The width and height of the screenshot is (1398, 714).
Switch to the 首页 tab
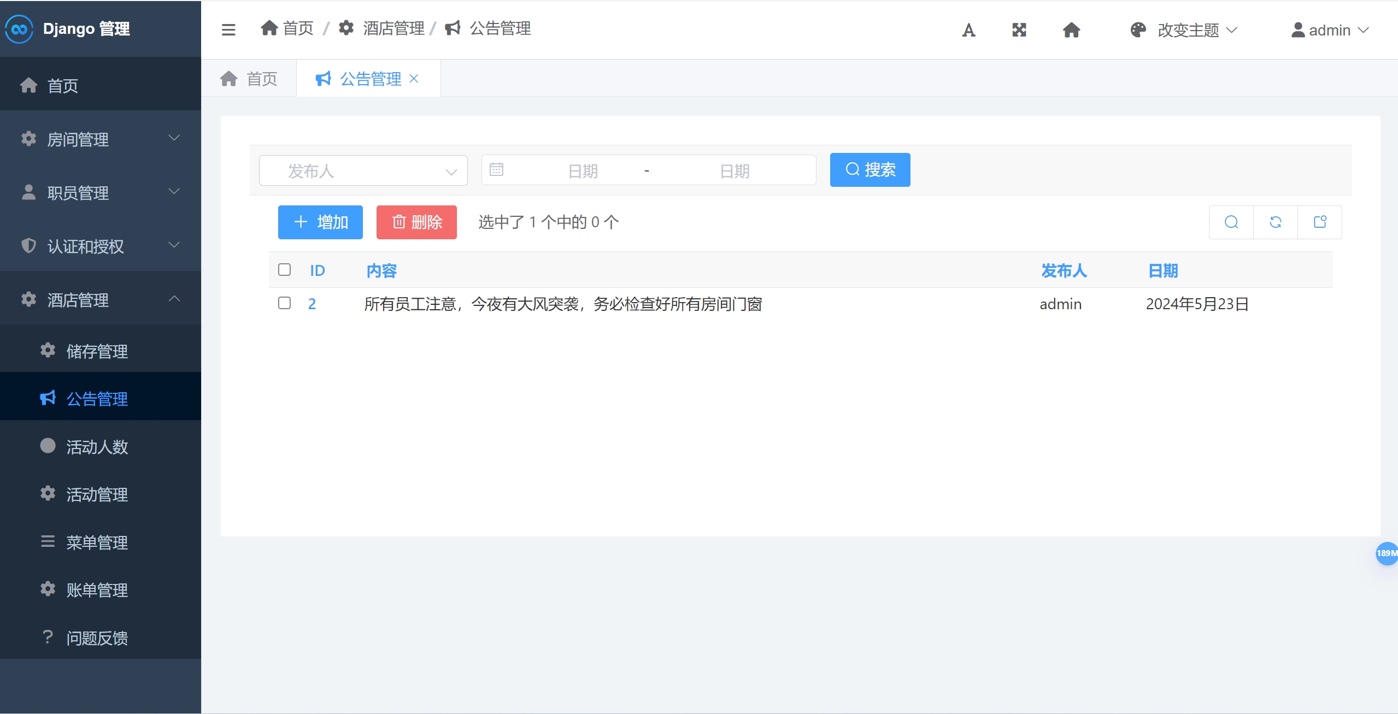[x=249, y=79]
